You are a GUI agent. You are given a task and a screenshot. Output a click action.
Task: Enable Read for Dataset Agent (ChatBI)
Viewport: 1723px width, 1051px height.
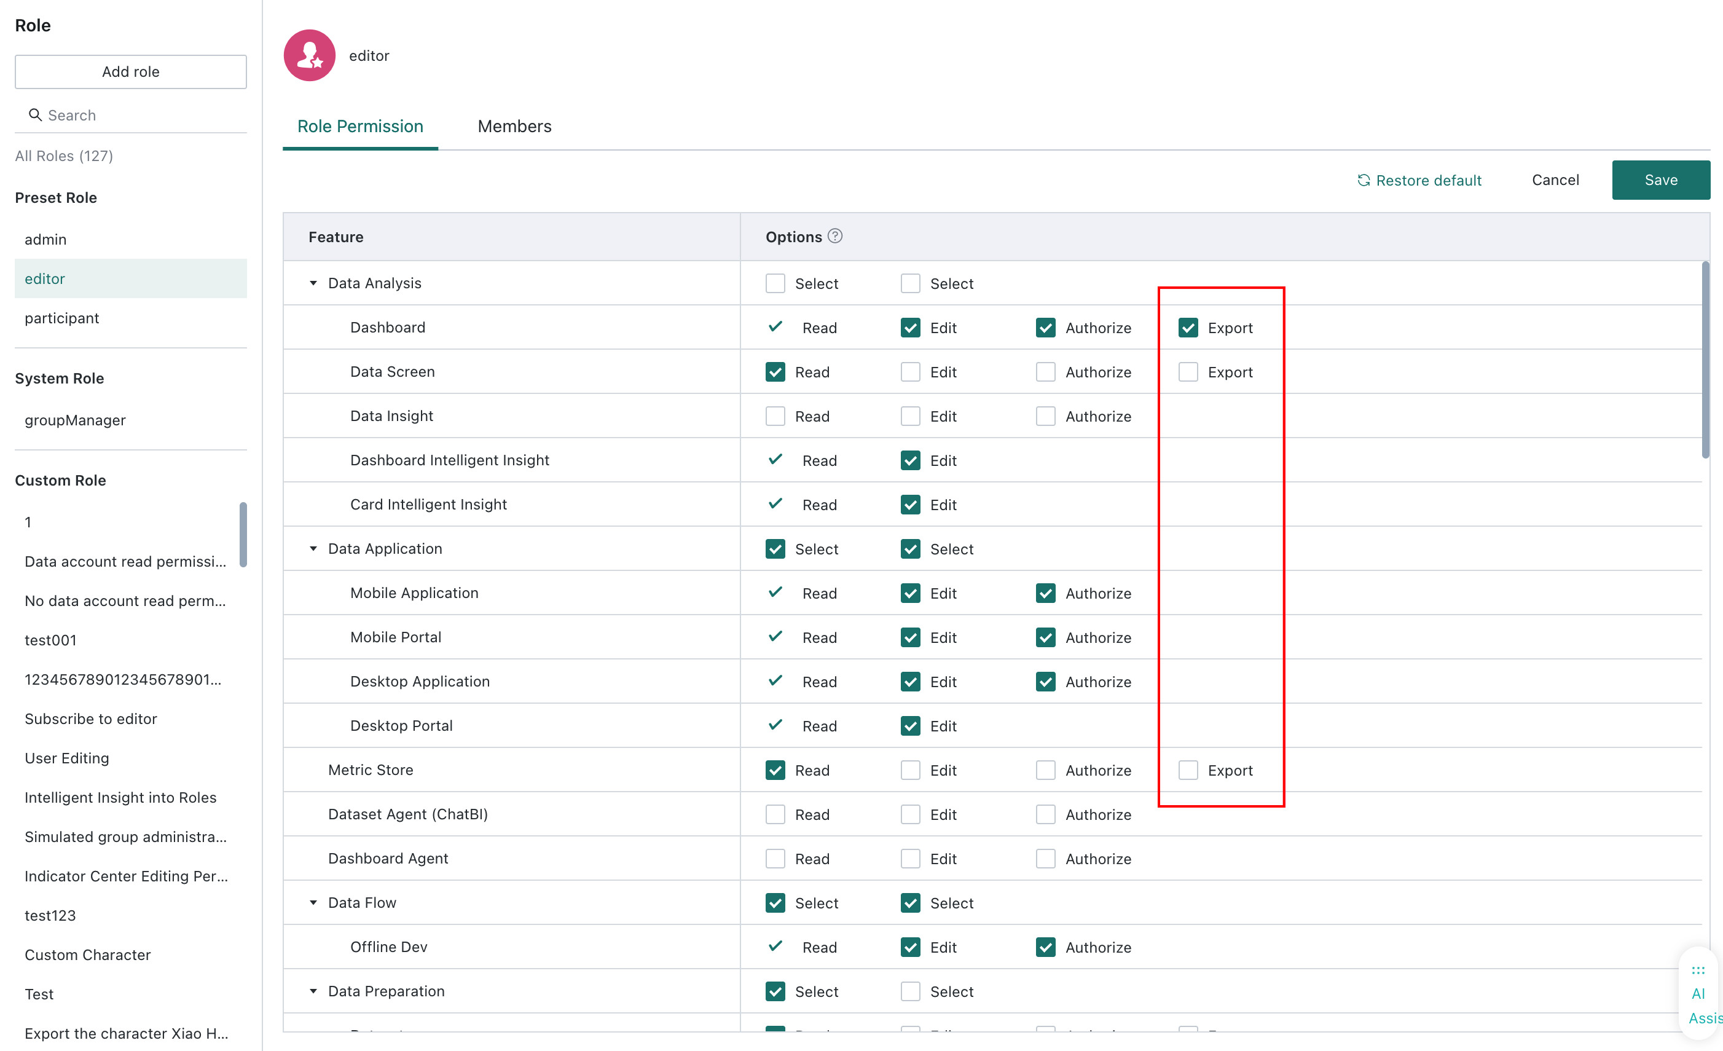coord(775,814)
